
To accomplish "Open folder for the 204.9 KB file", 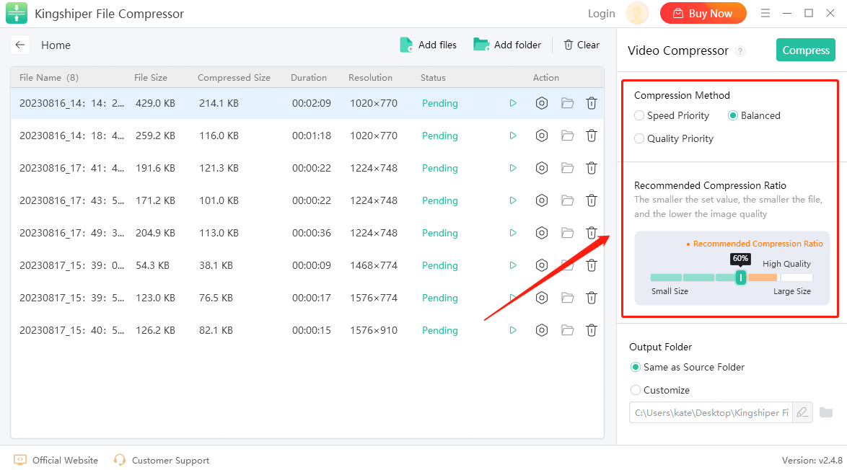I will (x=567, y=233).
